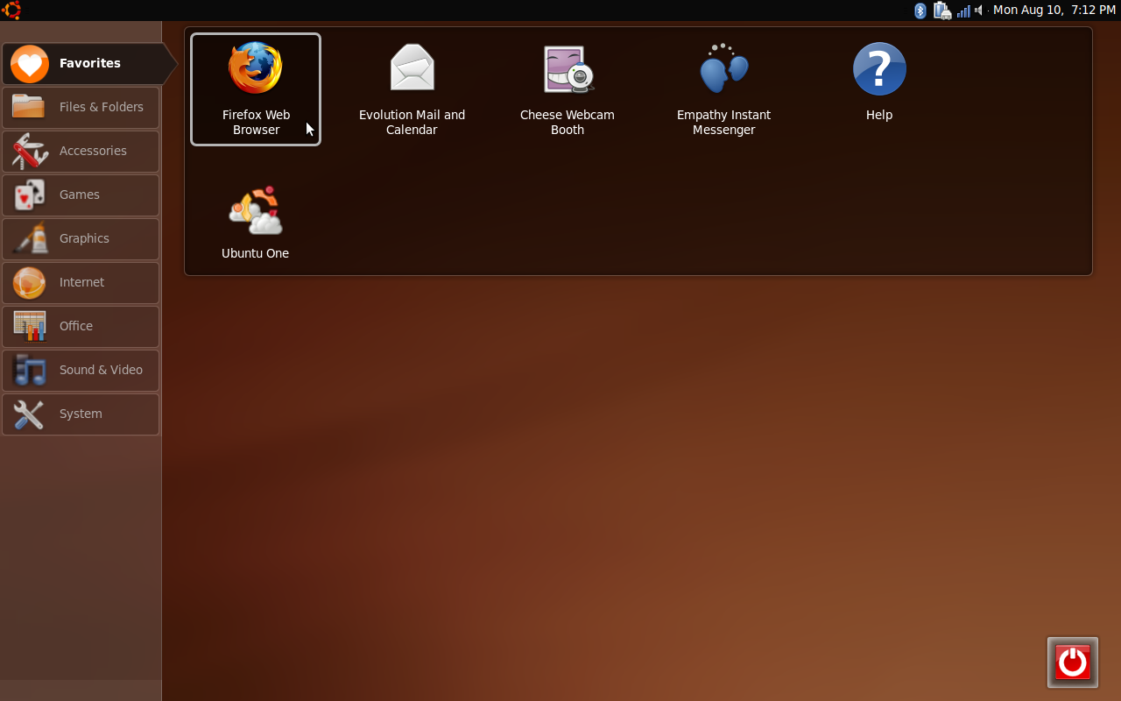Go to the System category
Viewport: 1121px width, 701px height.
[81, 414]
